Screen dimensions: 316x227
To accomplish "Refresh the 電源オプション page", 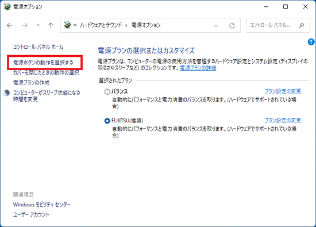I will [x=232, y=26].
